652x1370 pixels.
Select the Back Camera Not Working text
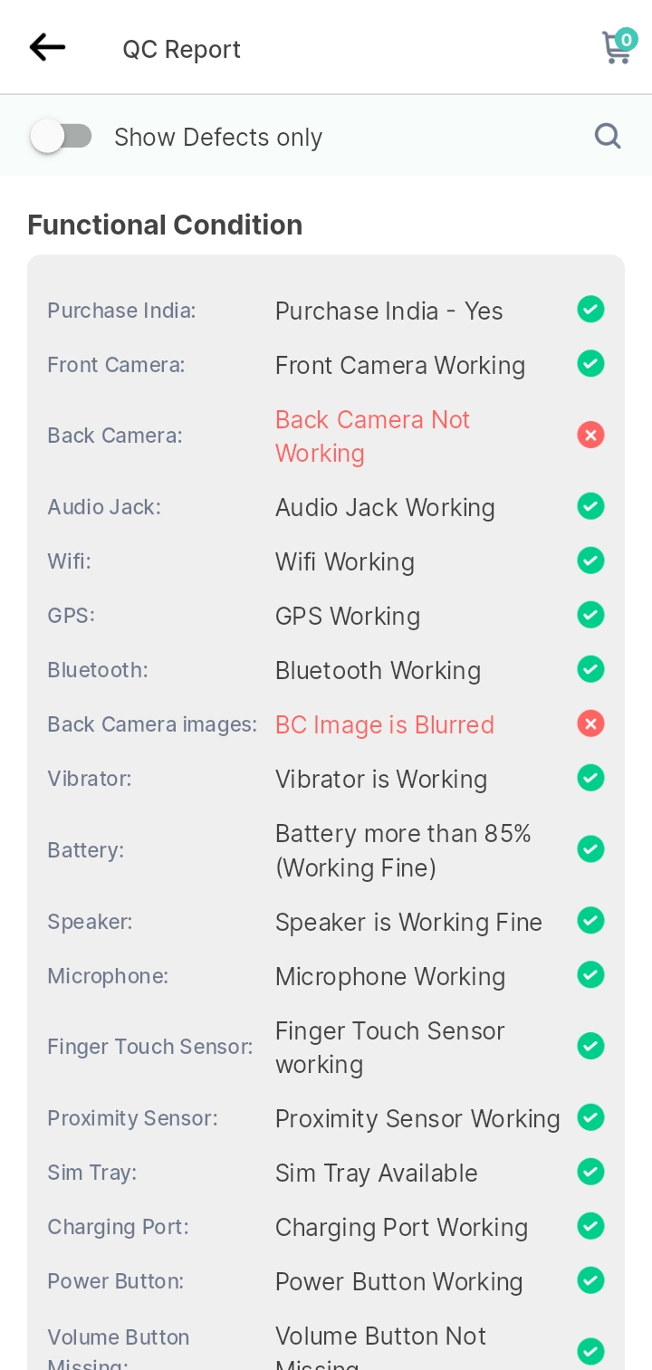tap(372, 436)
